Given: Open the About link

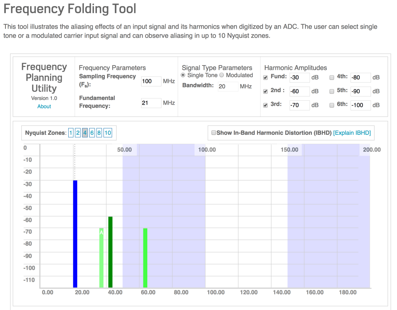Looking at the screenshot, I should [44, 106].
